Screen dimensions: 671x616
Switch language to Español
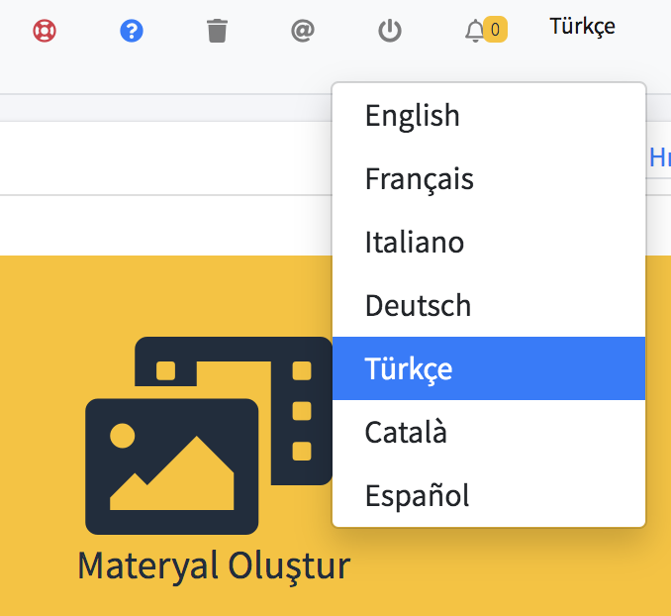click(489, 495)
